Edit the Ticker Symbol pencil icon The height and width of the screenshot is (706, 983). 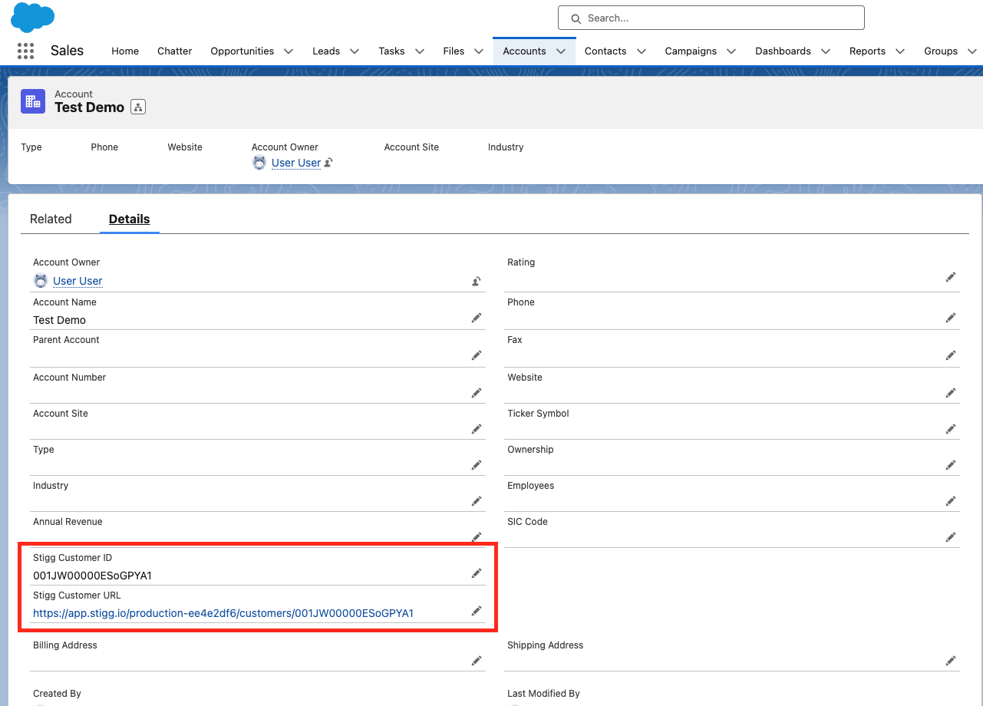951,429
